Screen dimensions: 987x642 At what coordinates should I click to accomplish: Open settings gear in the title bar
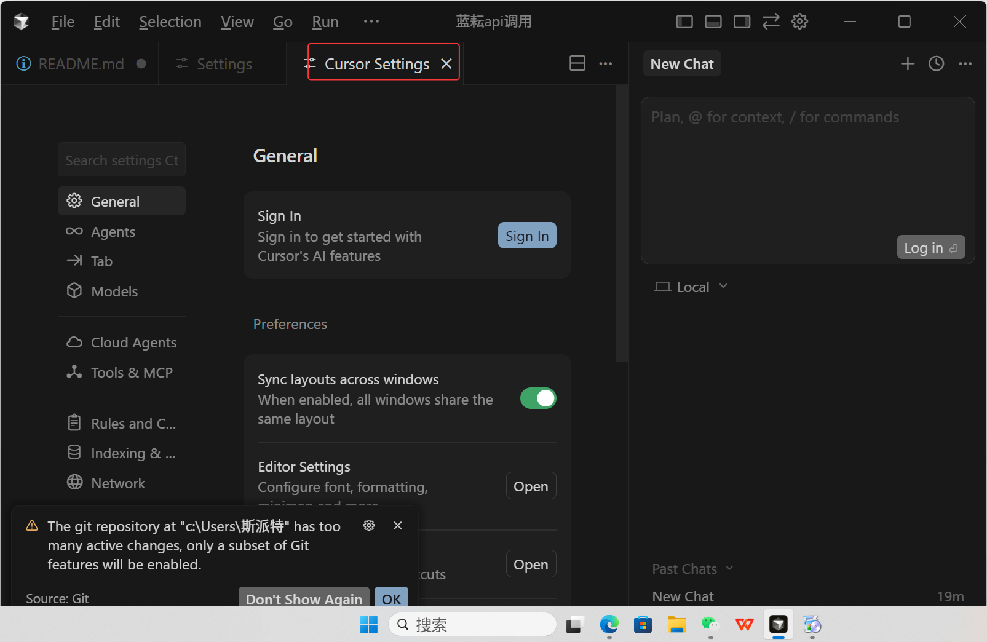click(799, 22)
